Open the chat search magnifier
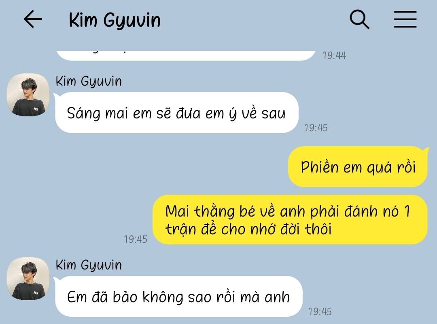The height and width of the screenshot is (324, 437). (360, 19)
